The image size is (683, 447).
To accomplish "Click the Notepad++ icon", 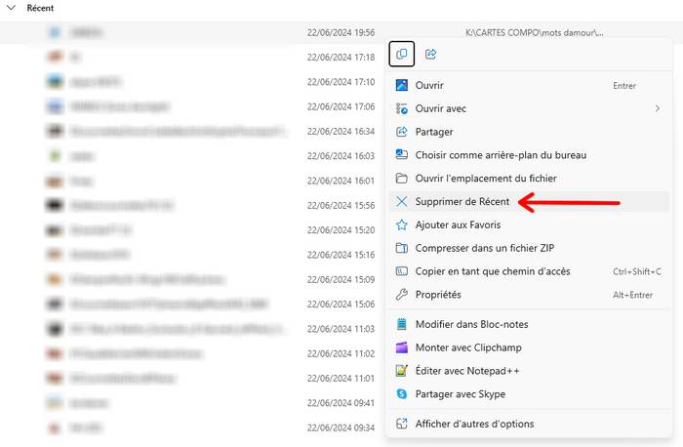I will point(402,370).
